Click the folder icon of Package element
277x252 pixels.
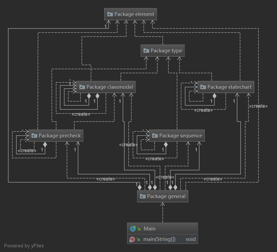tap(110, 14)
